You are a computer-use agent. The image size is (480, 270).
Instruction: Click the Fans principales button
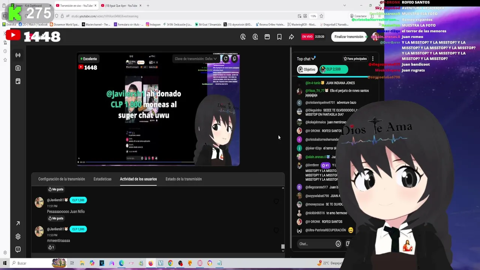coord(355,59)
